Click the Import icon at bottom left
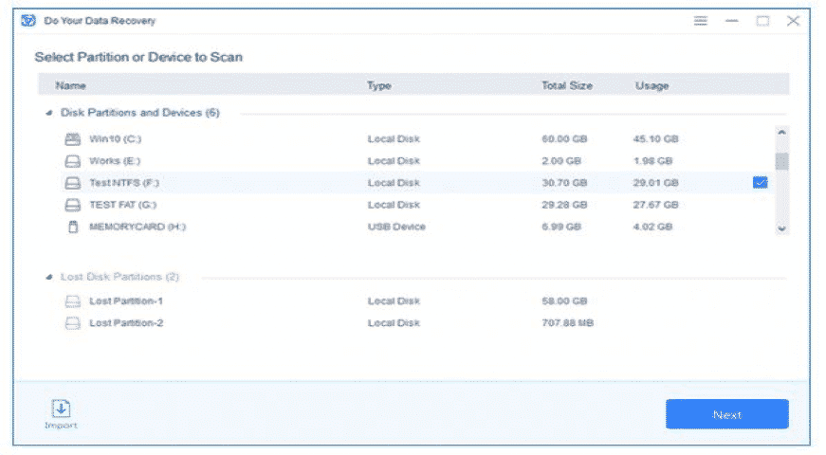This screenshot has width=826, height=455. click(61, 409)
